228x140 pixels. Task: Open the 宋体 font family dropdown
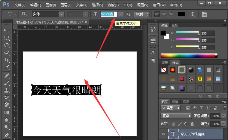(61, 14)
